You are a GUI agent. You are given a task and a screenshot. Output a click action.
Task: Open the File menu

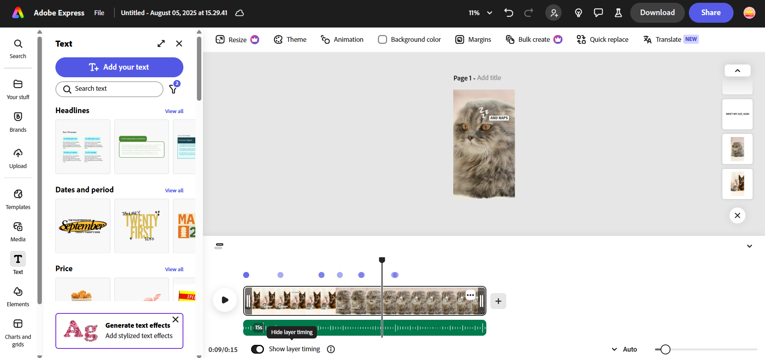tap(99, 13)
